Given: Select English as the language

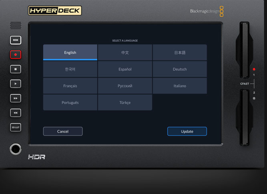Looking at the screenshot, I should click(x=70, y=53).
